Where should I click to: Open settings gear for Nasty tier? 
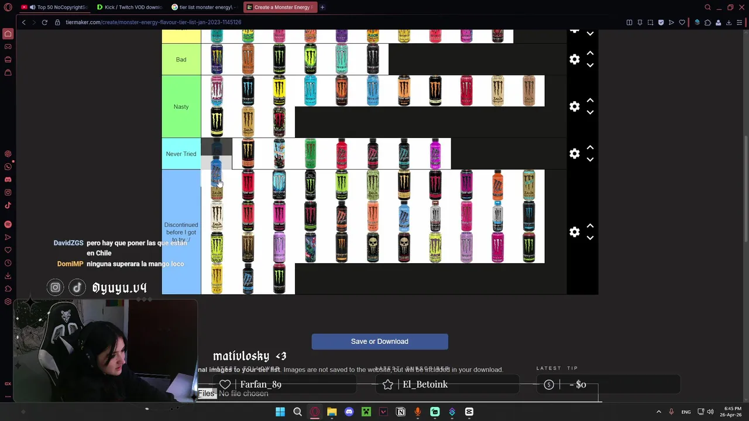tap(575, 106)
